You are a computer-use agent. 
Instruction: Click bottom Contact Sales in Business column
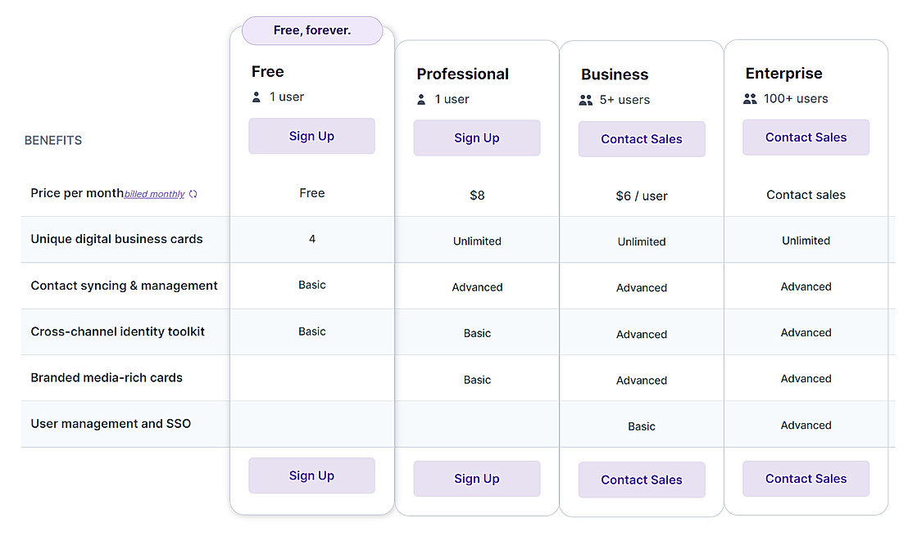tap(642, 480)
